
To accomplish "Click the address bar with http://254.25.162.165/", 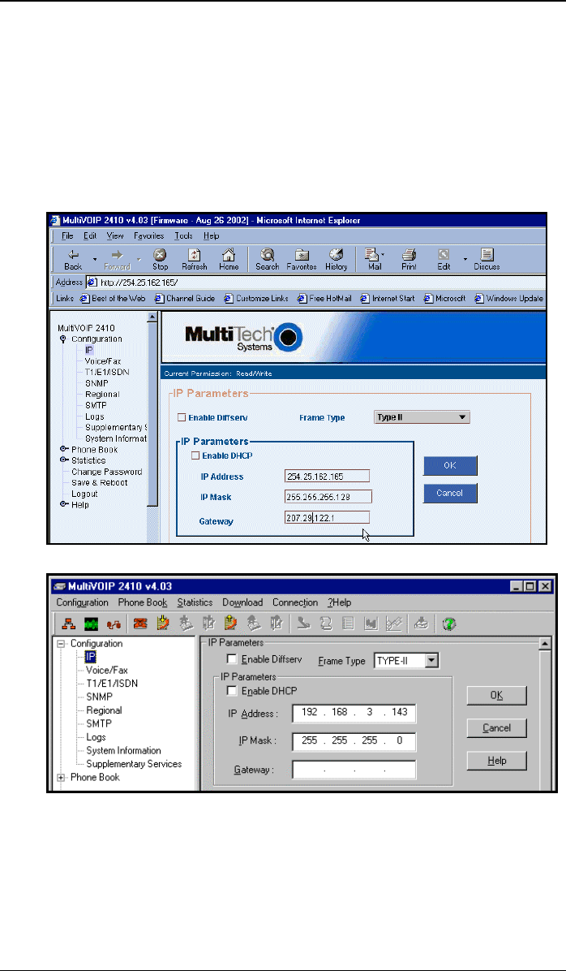I will pyautogui.click(x=315, y=283).
